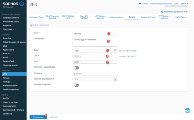Click into the URL field

95,56
